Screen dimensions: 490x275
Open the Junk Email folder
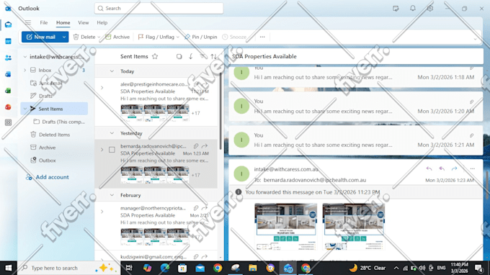click(x=50, y=83)
